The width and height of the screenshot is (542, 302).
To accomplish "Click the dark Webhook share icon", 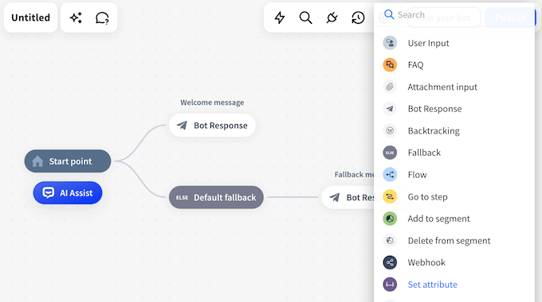I will 390,262.
